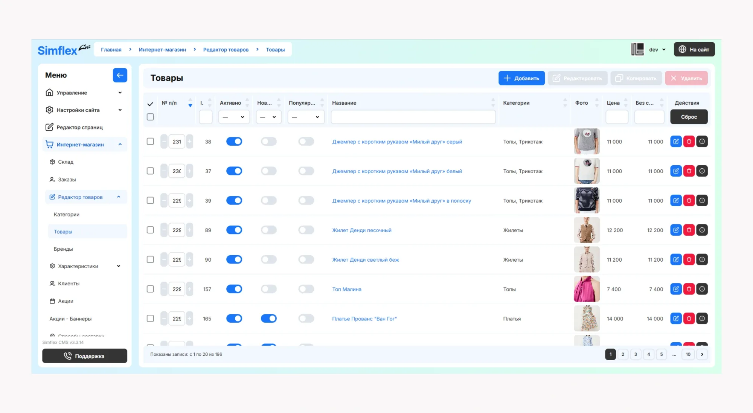The height and width of the screenshot is (413, 753).
Task: Go to the next page with the arrow
Action: coord(702,354)
